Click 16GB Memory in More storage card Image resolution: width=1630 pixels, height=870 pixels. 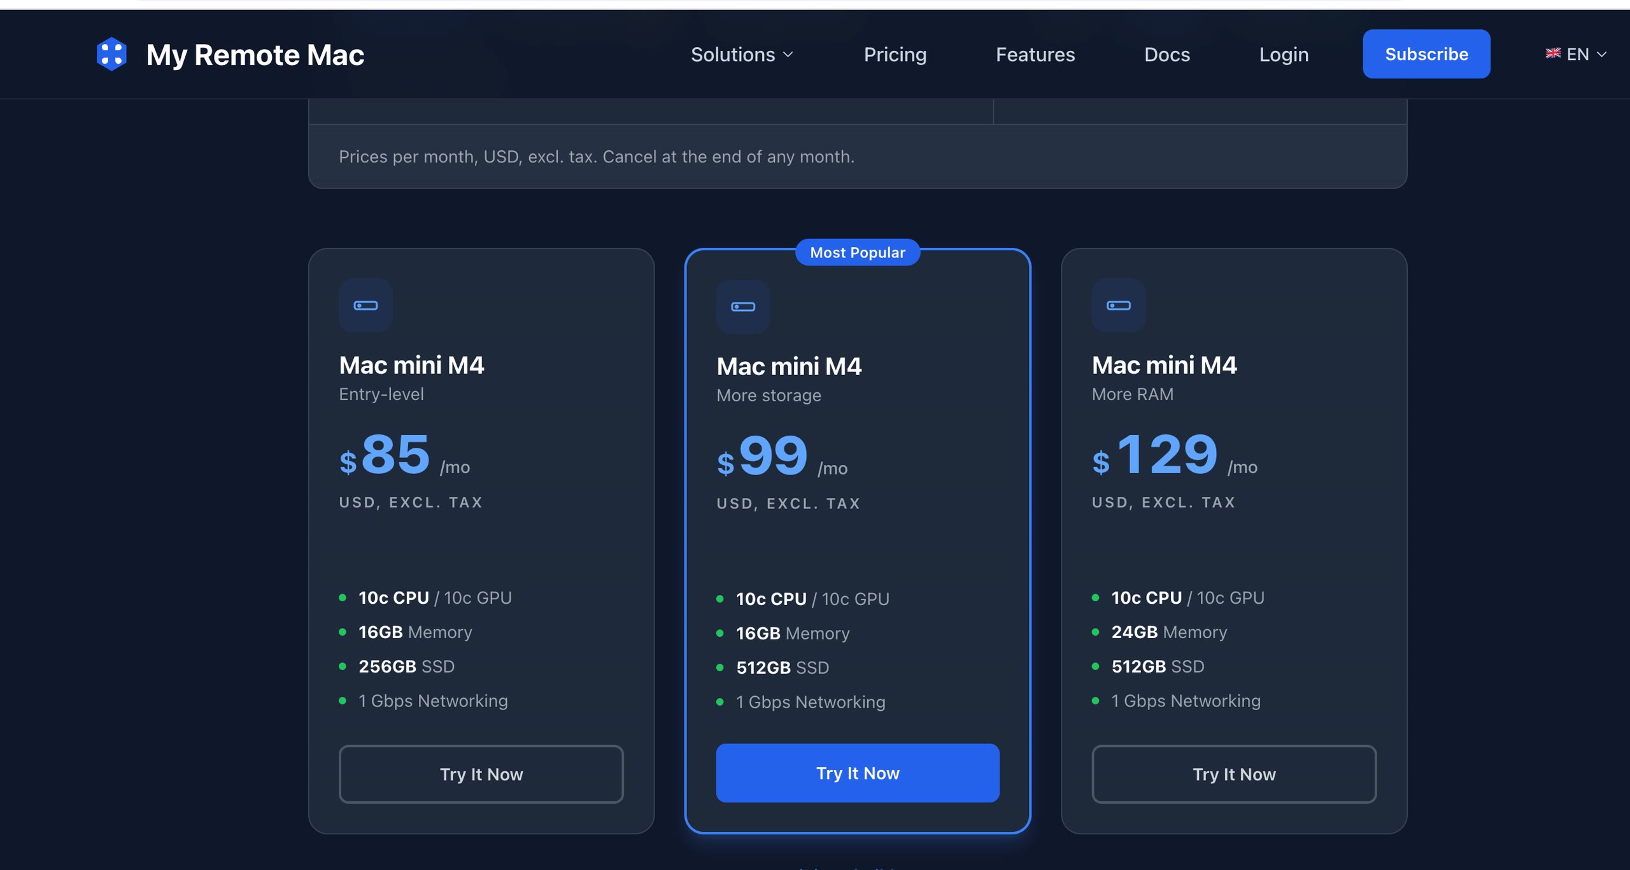793,633
